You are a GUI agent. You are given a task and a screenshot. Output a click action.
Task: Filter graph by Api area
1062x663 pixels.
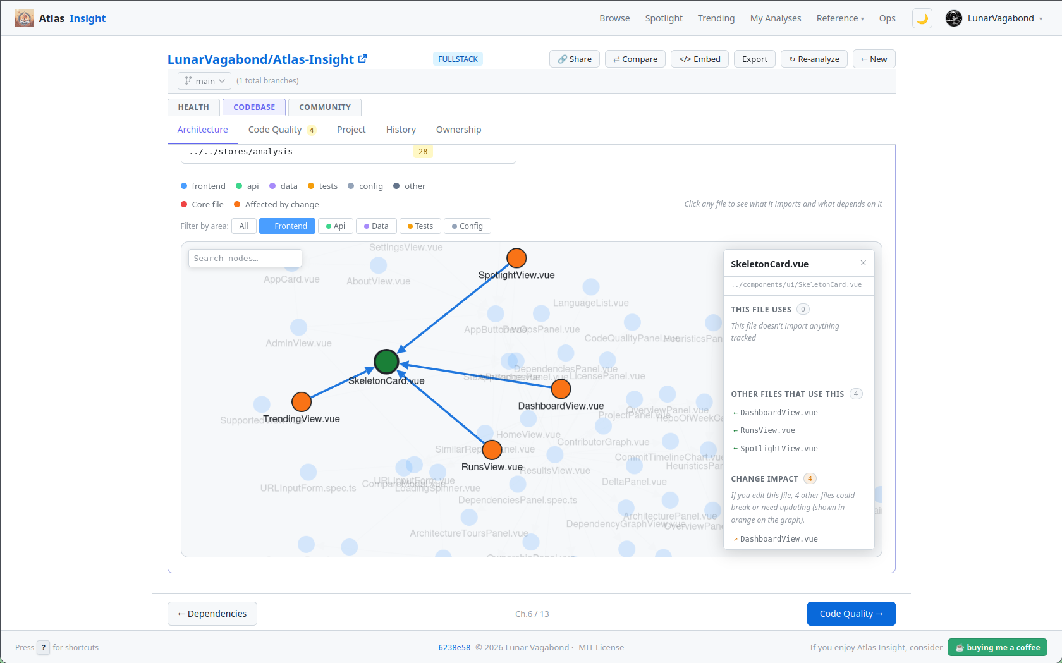336,226
